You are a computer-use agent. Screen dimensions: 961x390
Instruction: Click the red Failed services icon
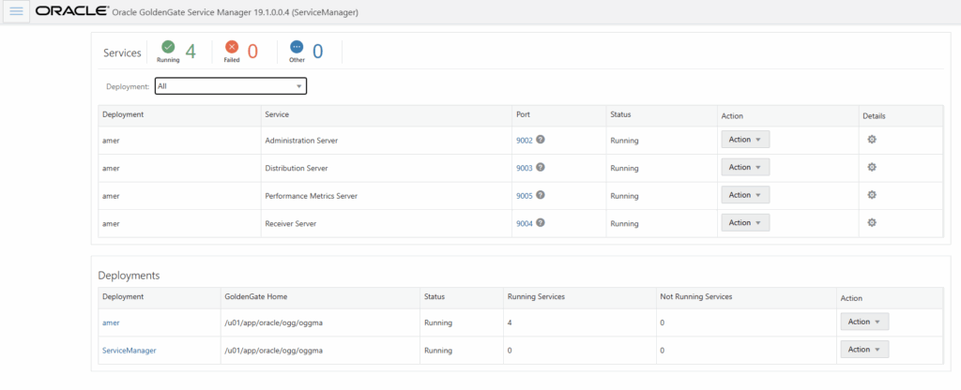(232, 47)
